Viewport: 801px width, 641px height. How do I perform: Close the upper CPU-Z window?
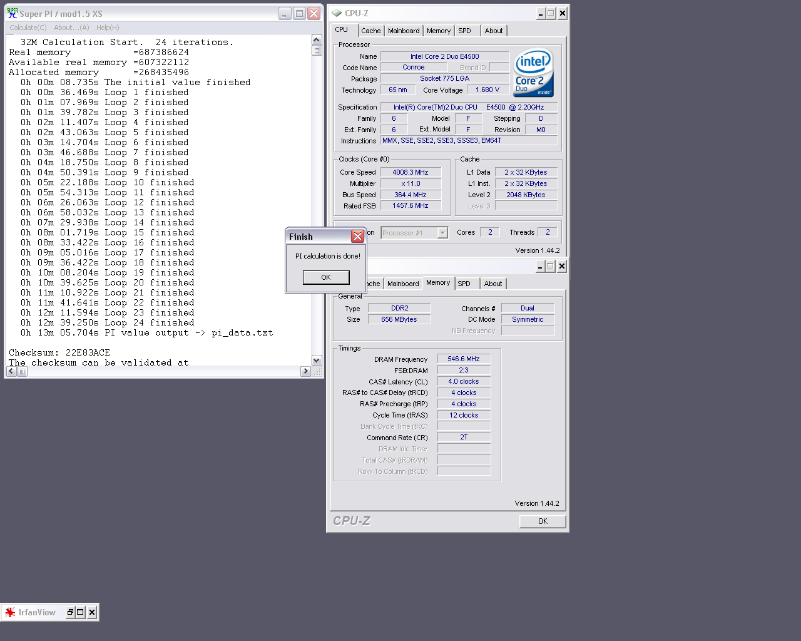click(562, 13)
